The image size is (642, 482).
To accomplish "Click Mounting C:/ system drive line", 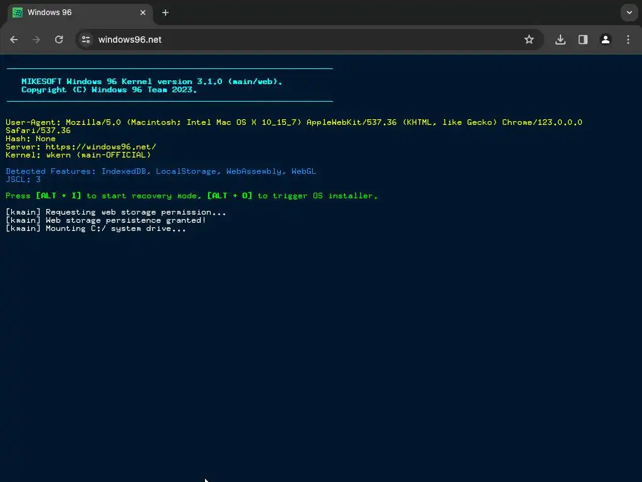I will click(96, 228).
